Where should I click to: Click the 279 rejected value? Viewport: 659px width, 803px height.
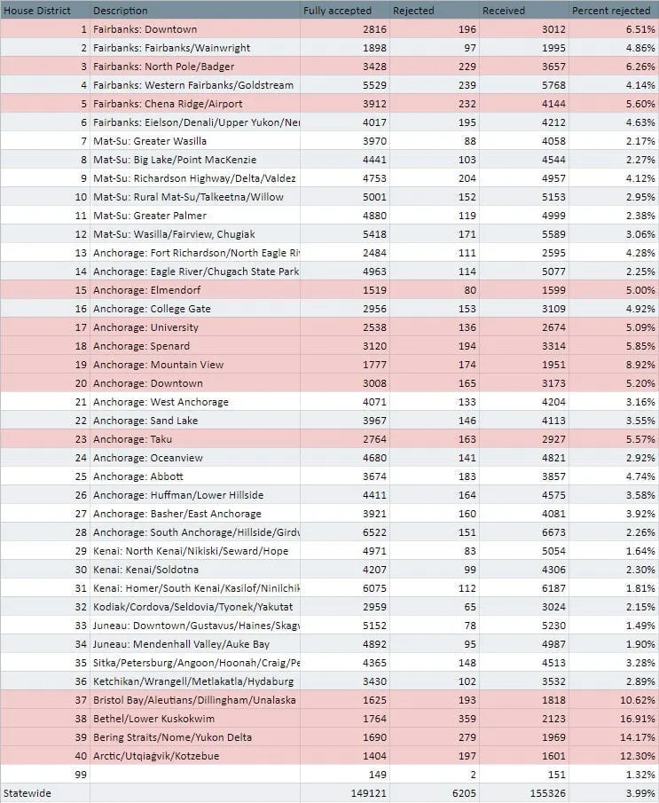tap(467, 737)
